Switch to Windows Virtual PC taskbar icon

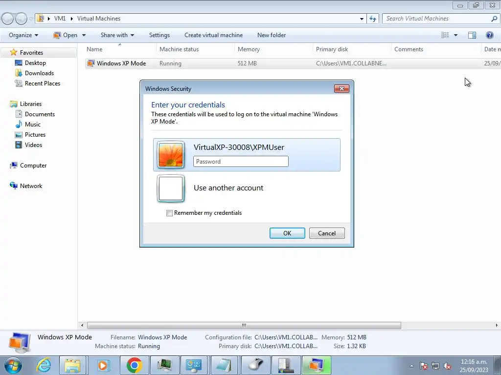click(317, 365)
